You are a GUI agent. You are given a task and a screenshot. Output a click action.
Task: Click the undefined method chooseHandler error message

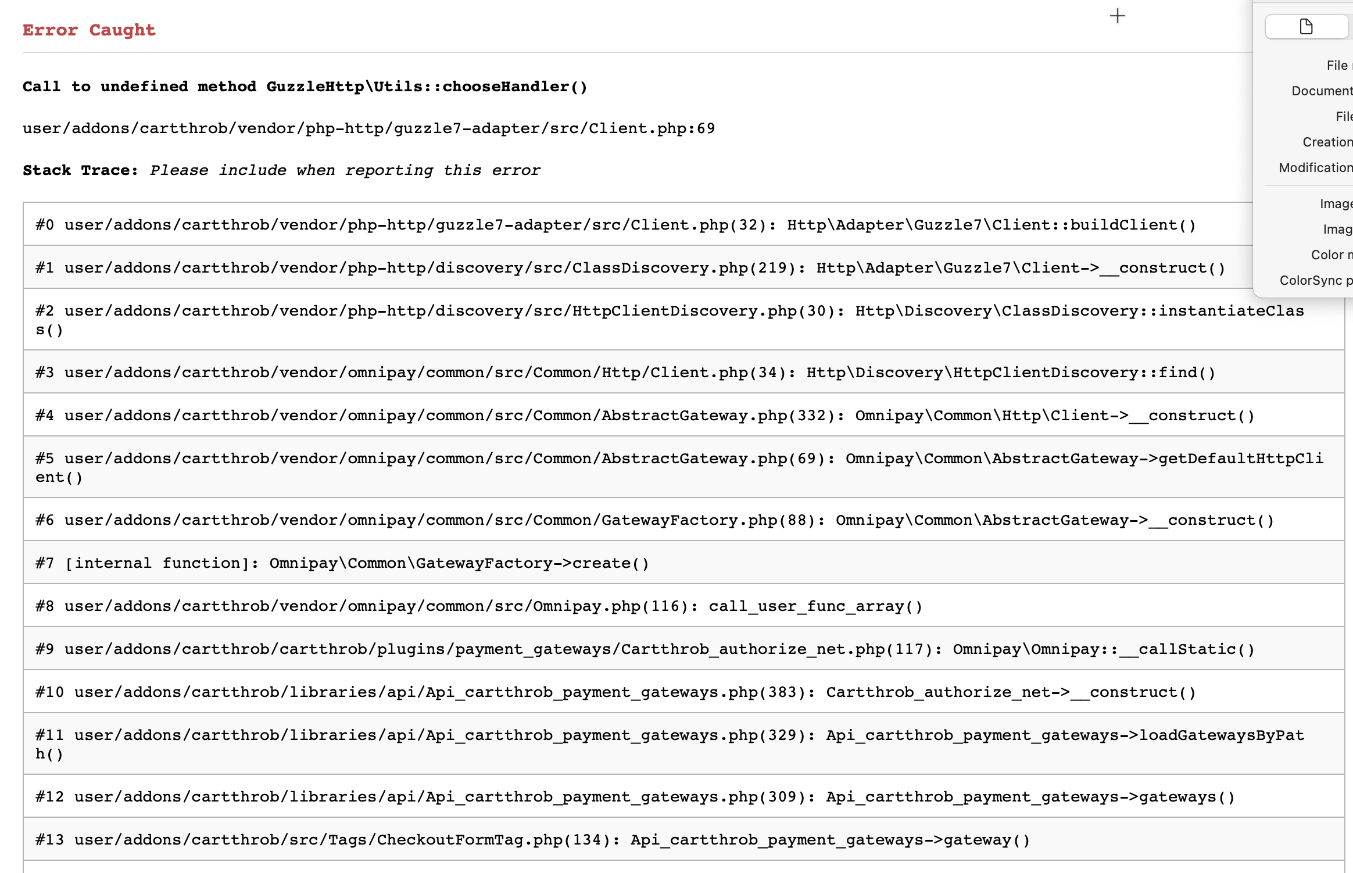tap(305, 87)
